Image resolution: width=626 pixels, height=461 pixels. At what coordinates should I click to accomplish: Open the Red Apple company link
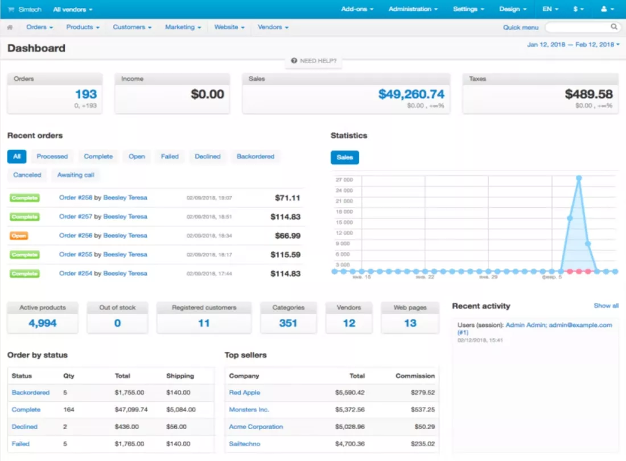click(x=244, y=392)
